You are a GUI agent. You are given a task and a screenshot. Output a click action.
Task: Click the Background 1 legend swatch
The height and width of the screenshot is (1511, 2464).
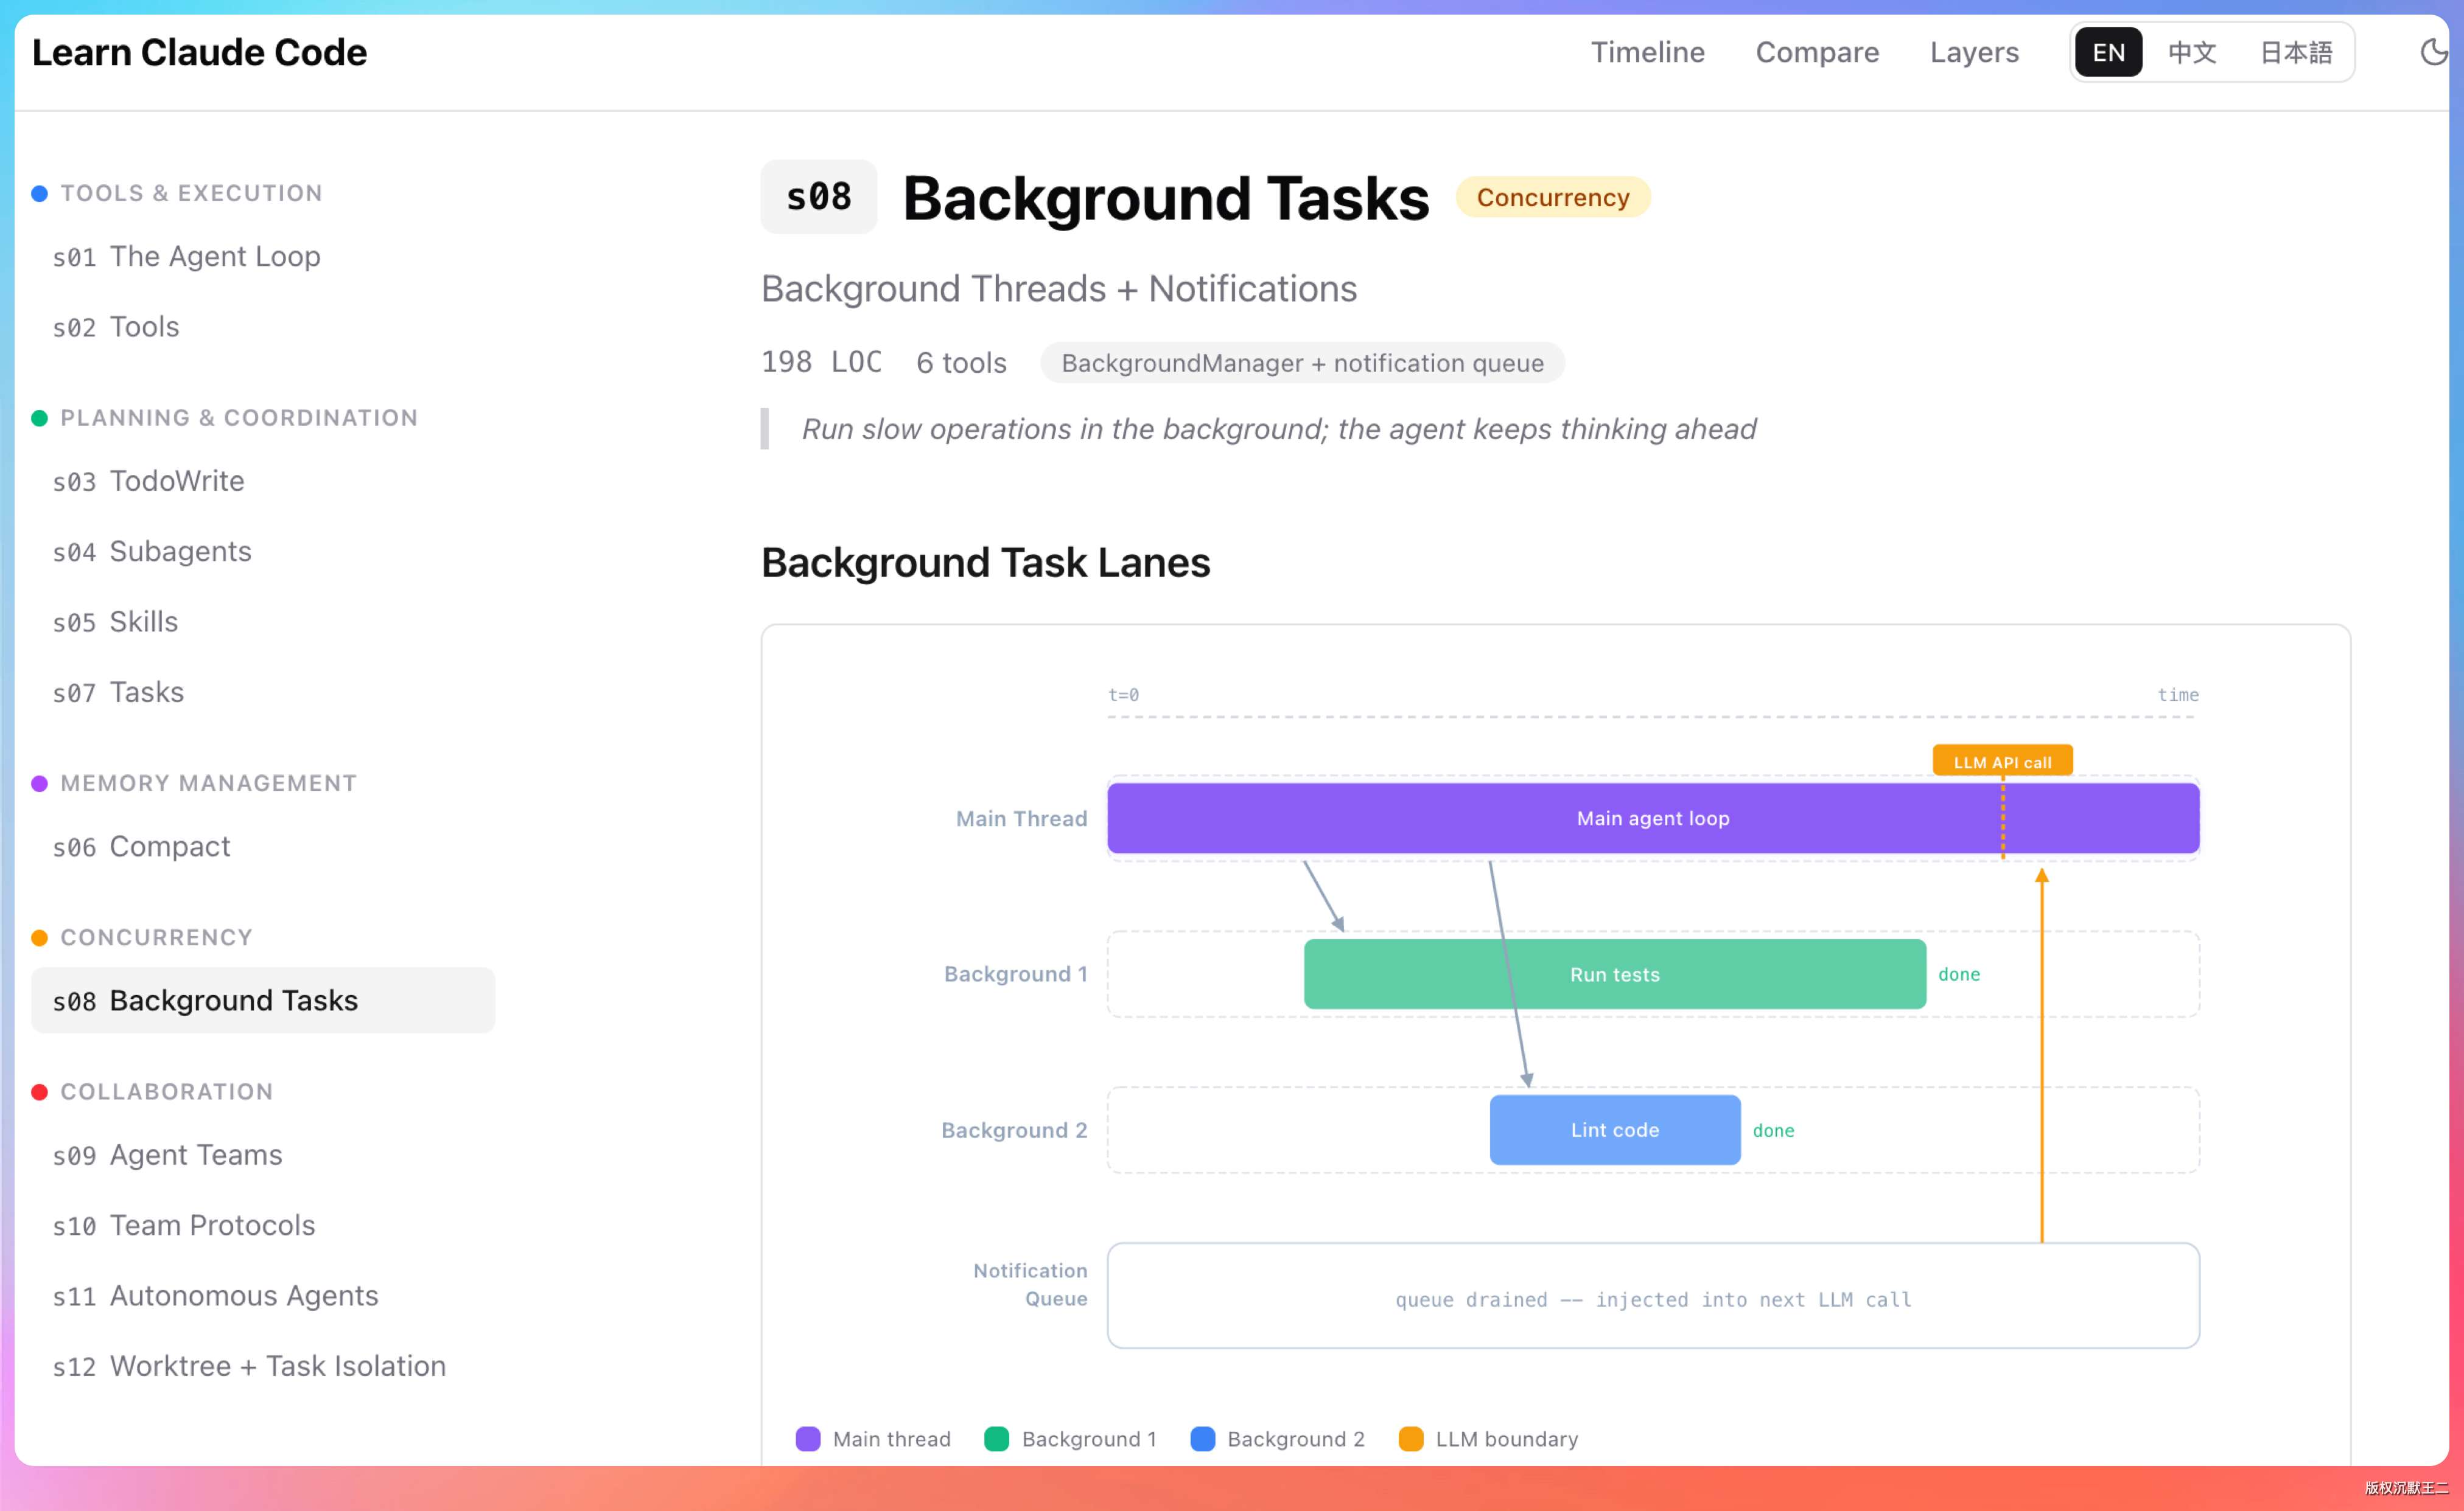(996, 1438)
